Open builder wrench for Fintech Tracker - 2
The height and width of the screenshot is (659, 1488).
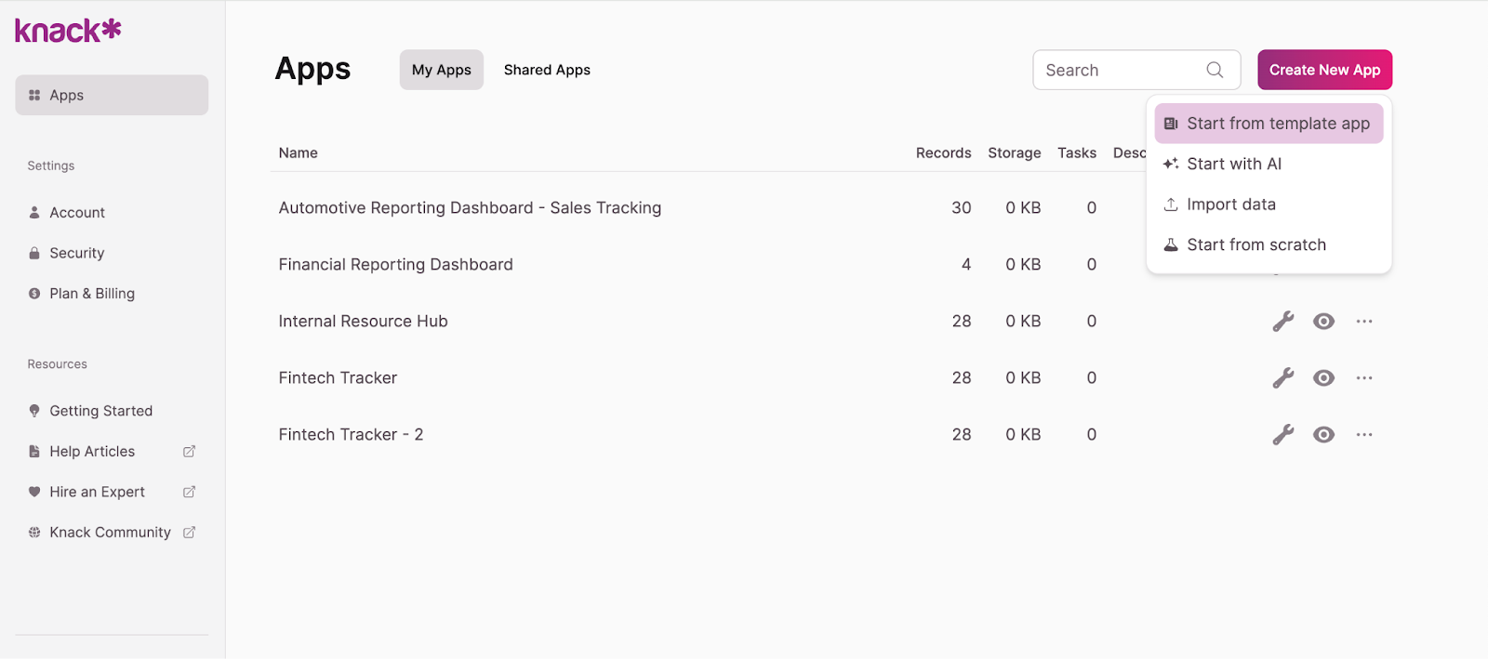coord(1283,435)
